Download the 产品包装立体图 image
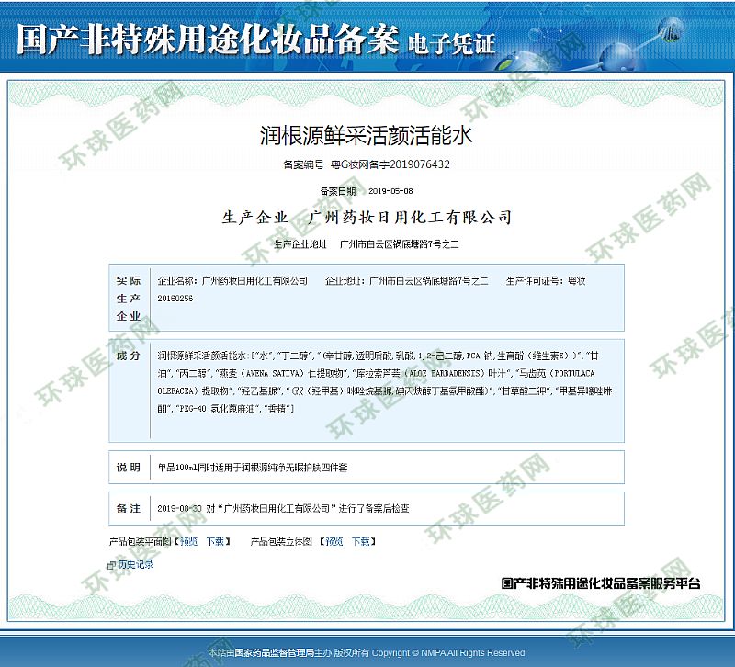Viewport: 735px width, 667px height. [360, 542]
